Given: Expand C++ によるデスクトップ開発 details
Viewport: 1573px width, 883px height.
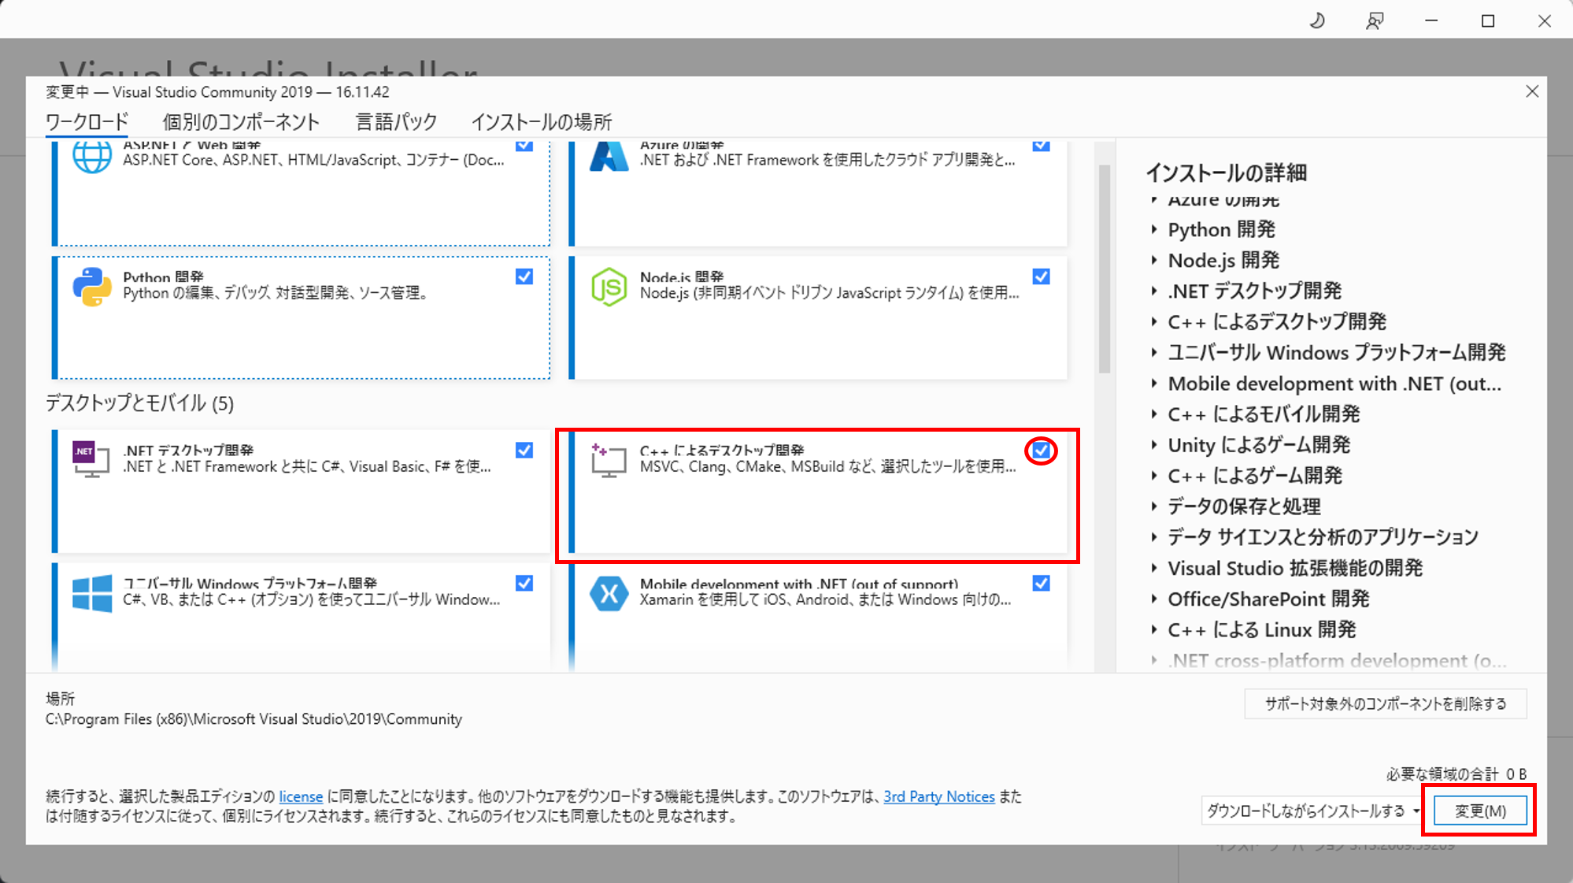Looking at the screenshot, I should [1154, 322].
